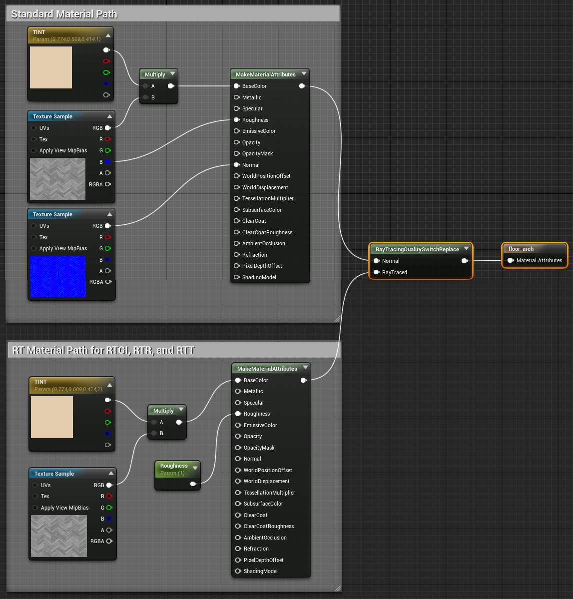The width and height of the screenshot is (573, 599).
Task: Click the A input pin on the top Multiply node
Action: [145, 86]
